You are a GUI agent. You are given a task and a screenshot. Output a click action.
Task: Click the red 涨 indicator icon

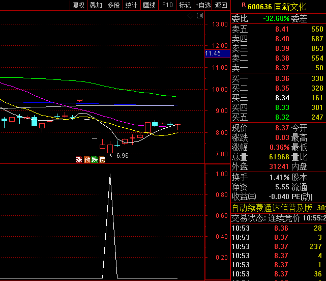[x=79, y=159]
